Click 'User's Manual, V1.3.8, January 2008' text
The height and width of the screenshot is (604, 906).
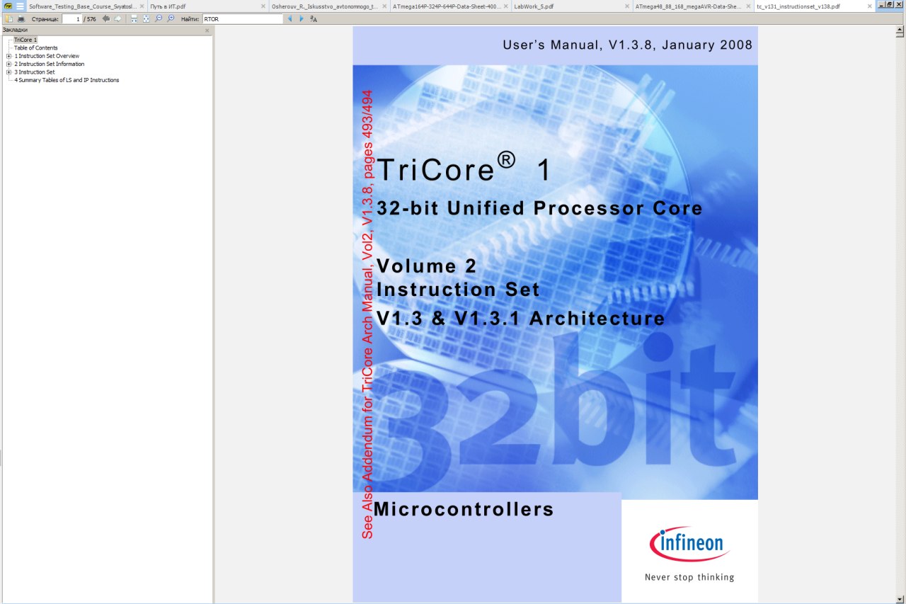627,45
